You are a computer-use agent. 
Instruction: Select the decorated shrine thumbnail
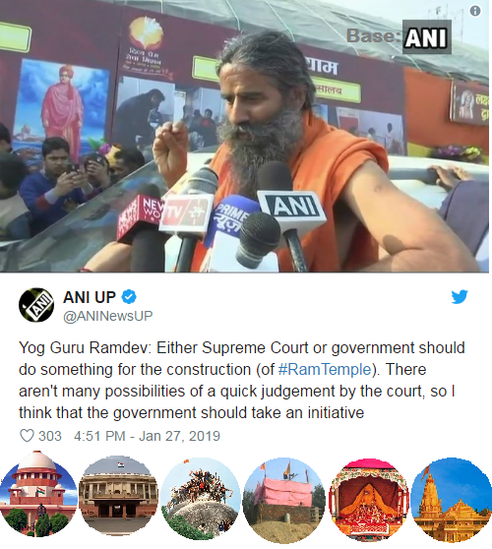[x=368, y=500]
